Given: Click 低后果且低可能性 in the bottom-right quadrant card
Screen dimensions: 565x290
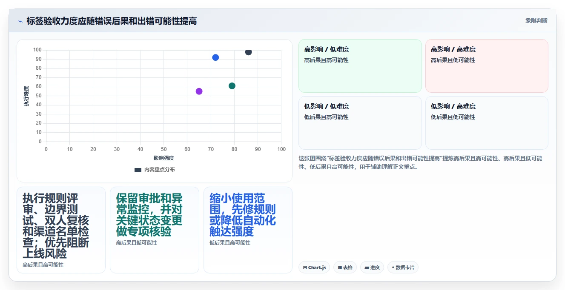Looking at the screenshot, I should pos(453,117).
